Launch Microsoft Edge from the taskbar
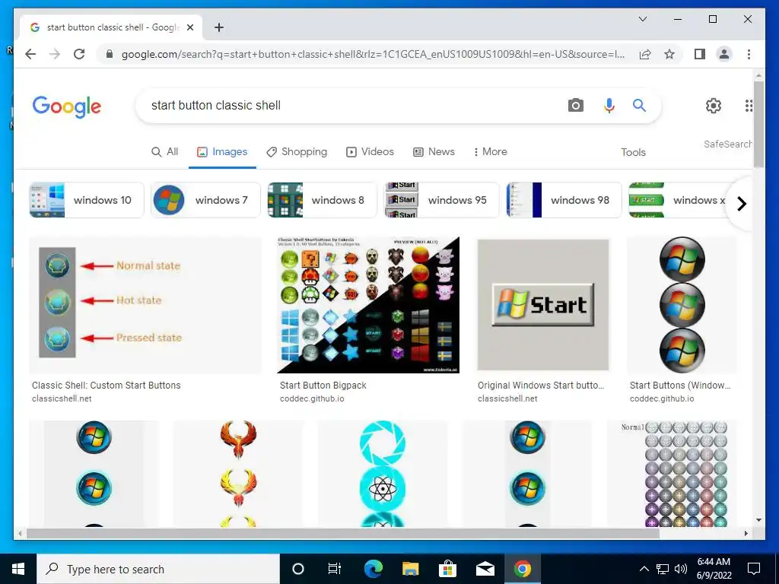This screenshot has width=779, height=584. point(373,569)
